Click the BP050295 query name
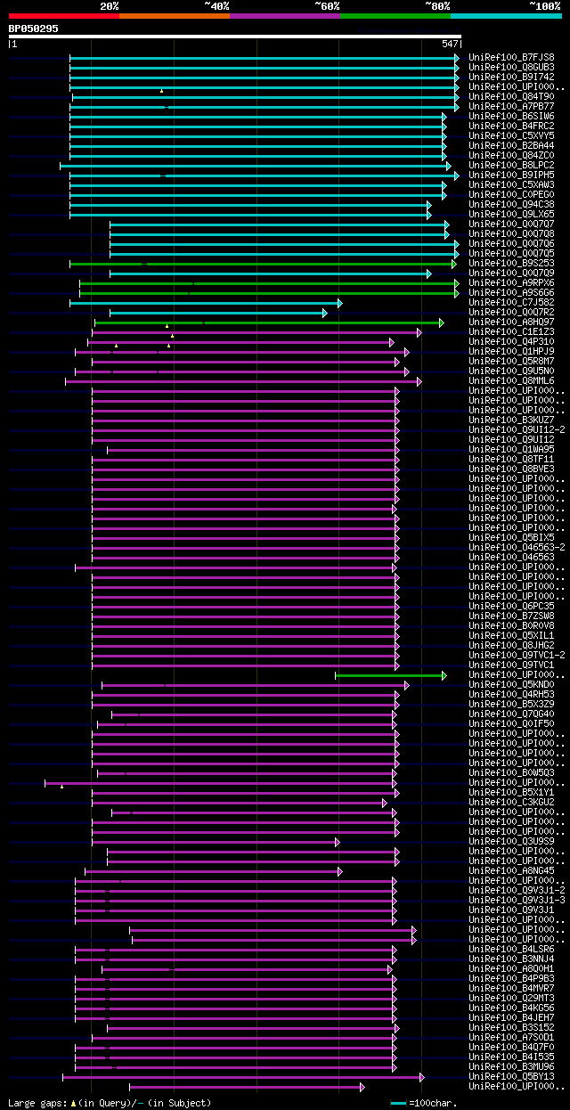Image resolution: width=570 pixels, height=1110 pixels. coord(34,29)
